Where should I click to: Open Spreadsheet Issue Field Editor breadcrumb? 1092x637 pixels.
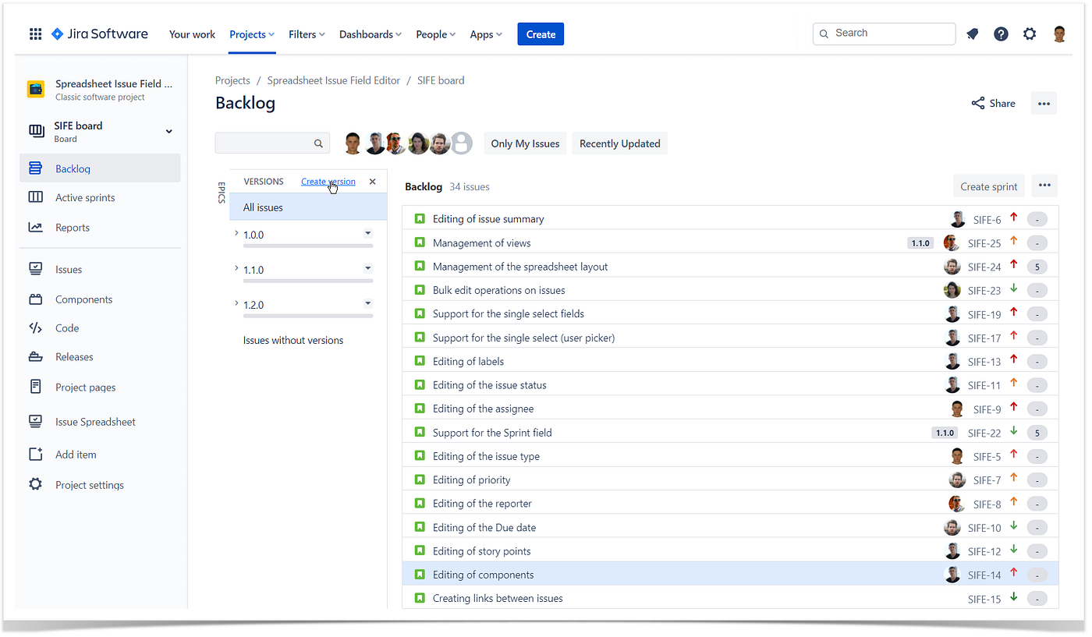334,80
